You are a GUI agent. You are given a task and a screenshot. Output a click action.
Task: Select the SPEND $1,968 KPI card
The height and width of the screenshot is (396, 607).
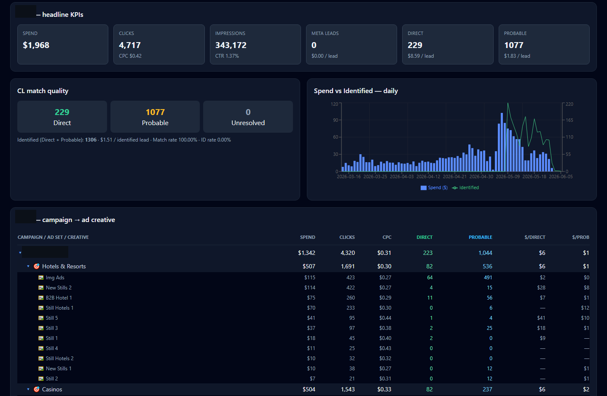pyautogui.click(x=63, y=44)
